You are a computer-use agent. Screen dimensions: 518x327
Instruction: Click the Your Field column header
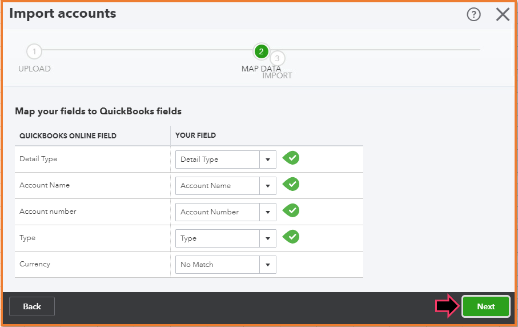coord(195,135)
